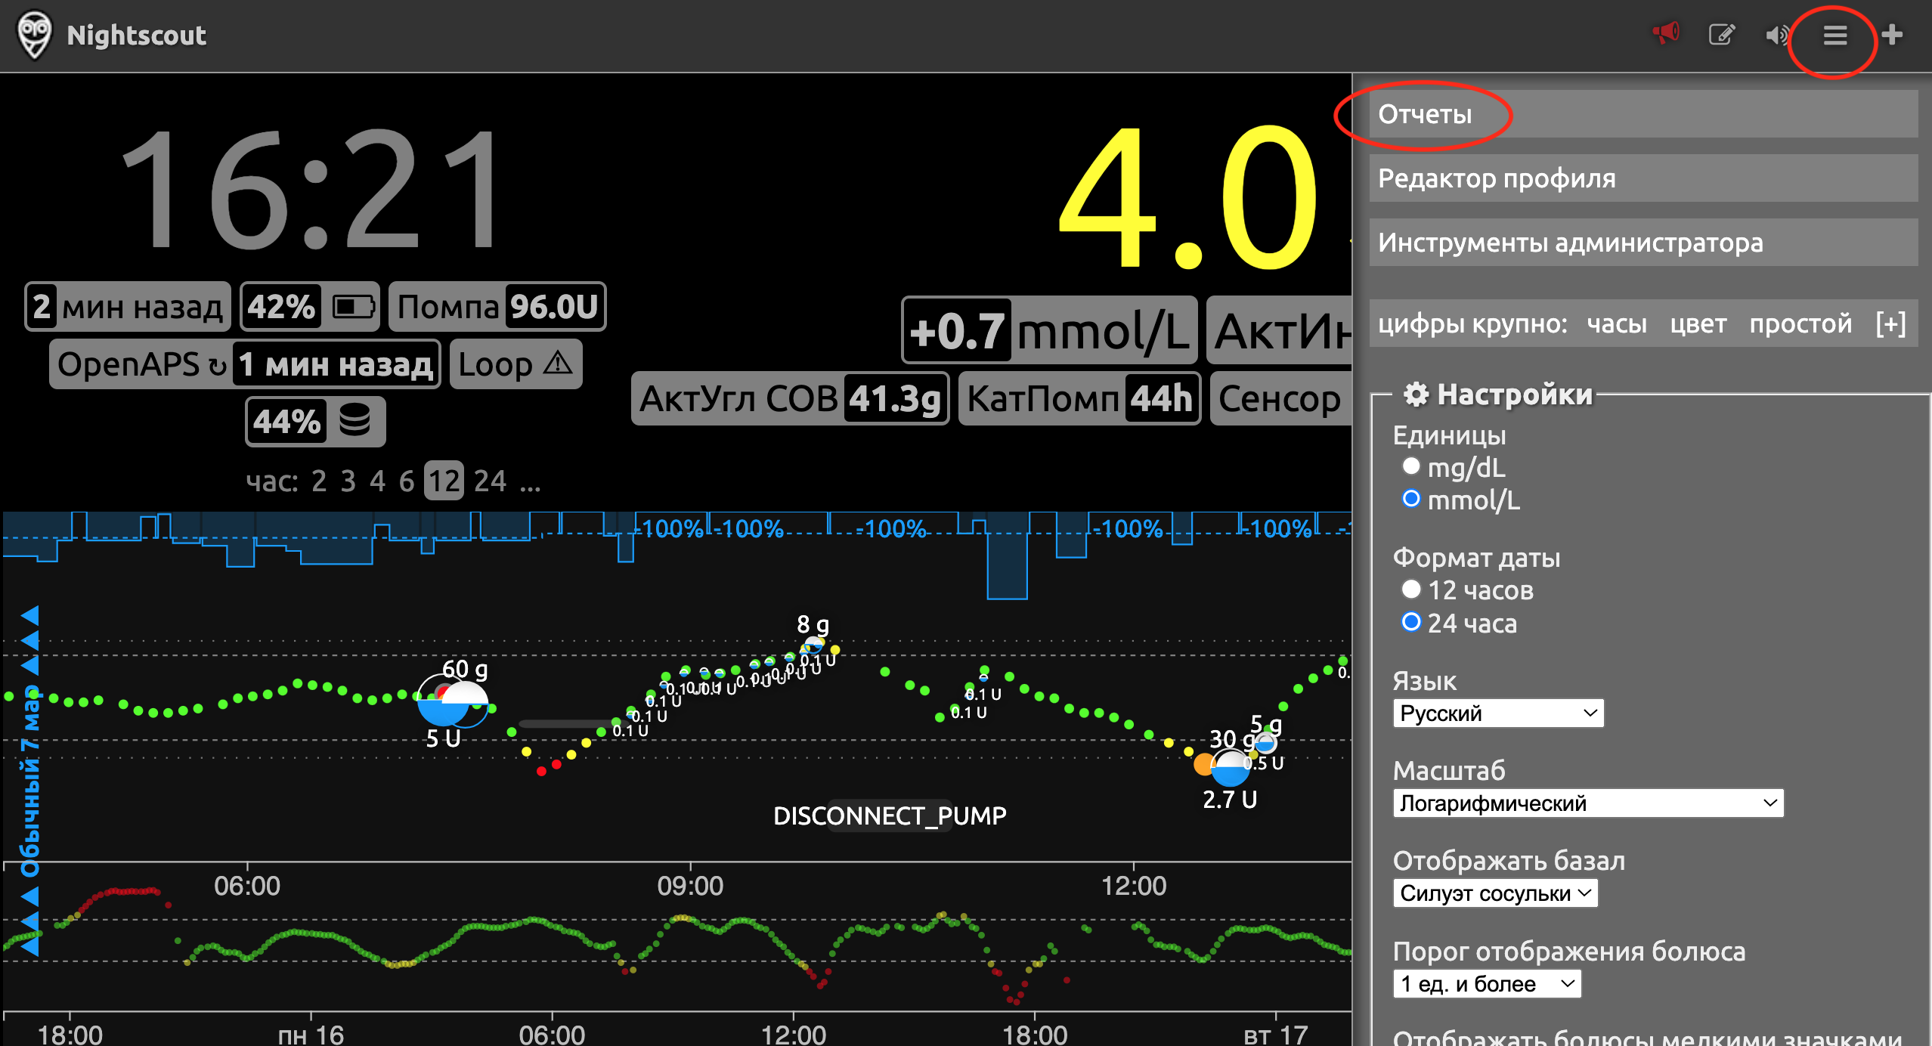The width and height of the screenshot is (1932, 1046).
Task: Select the 2 hour focus range
Action: pyautogui.click(x=319, y=481)
